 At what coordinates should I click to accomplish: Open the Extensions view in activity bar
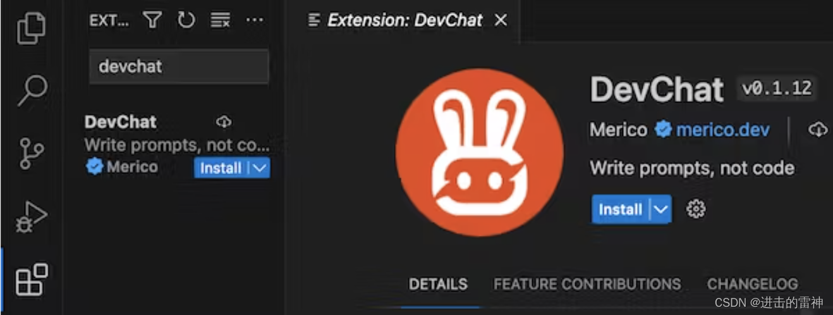click(x=32, y=280)
